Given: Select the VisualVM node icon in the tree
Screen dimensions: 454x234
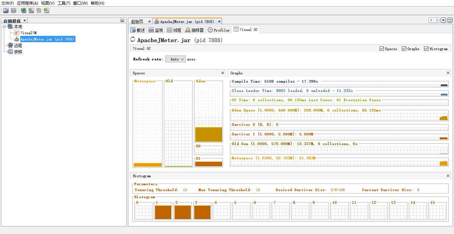Looking at the screenshot, I should pyautogui.click(x=17, y=33).
